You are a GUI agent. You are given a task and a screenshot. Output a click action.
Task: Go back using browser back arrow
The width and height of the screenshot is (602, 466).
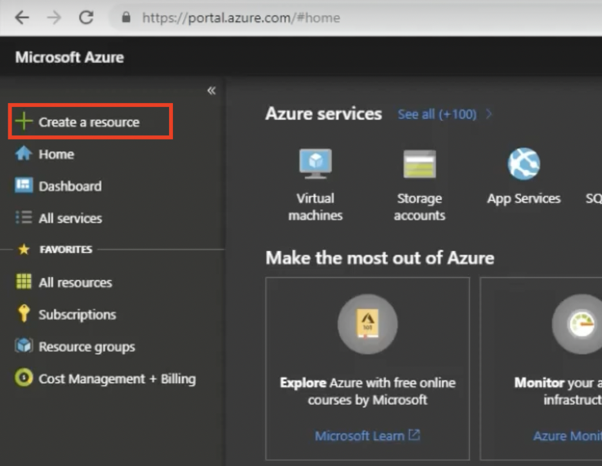22,17
